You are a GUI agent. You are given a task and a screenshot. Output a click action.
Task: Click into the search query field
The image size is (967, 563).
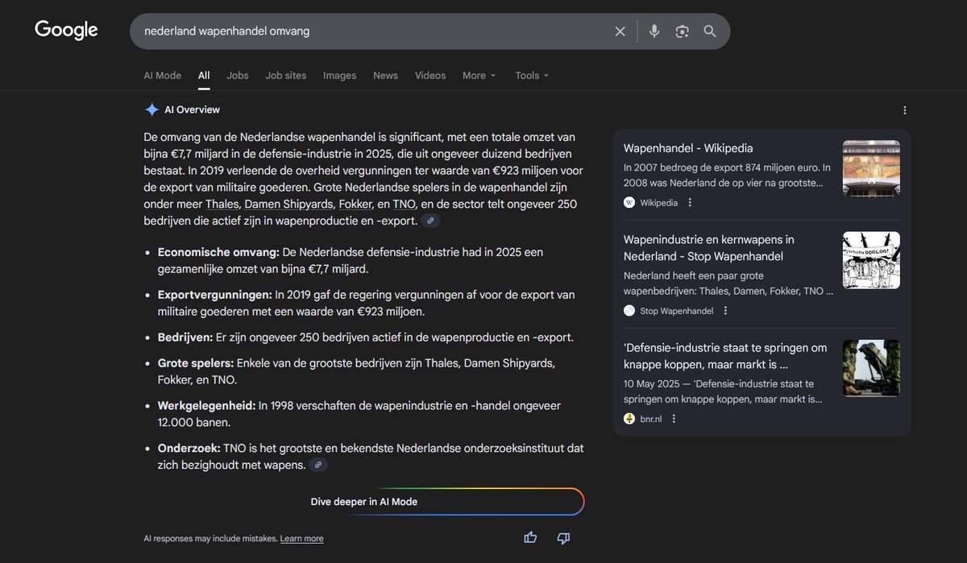[371, 31]
